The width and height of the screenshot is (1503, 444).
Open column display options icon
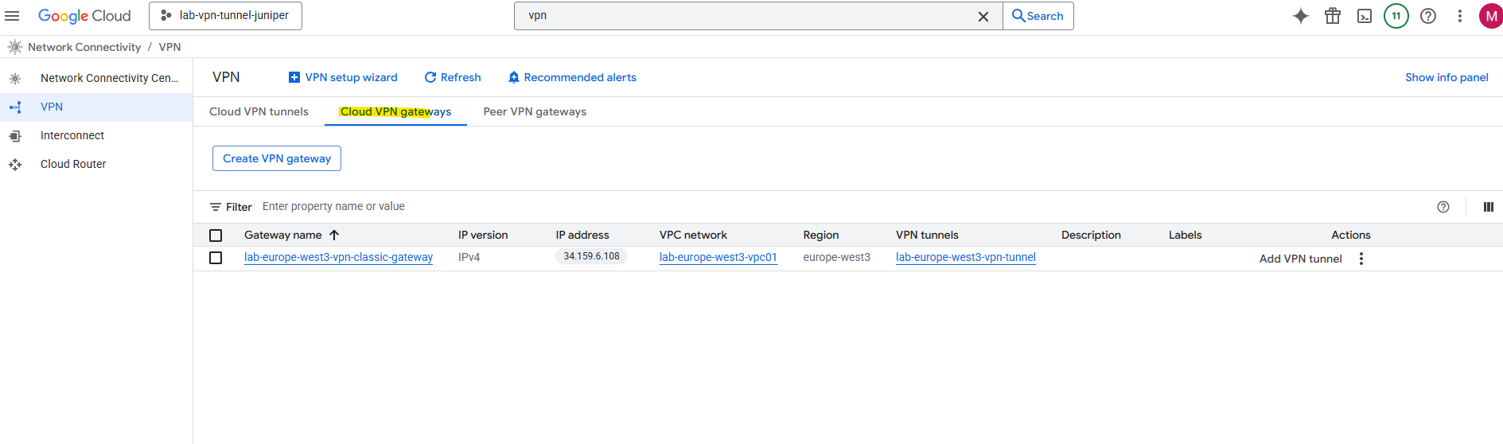(1488, 207)
